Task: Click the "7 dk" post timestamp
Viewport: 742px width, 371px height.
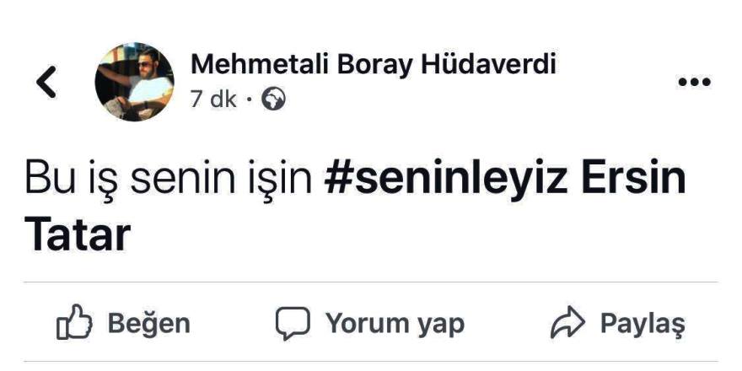Action: [x=213, y=99]
